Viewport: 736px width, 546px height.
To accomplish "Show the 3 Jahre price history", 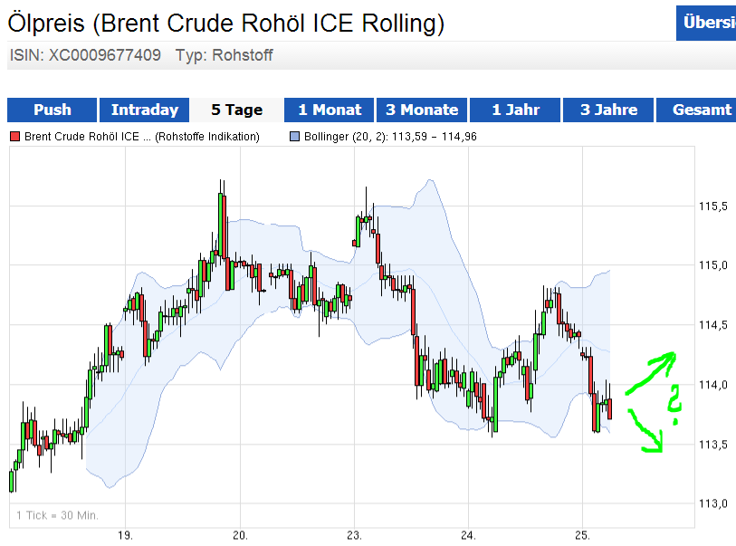I will (x=607, y=110).
